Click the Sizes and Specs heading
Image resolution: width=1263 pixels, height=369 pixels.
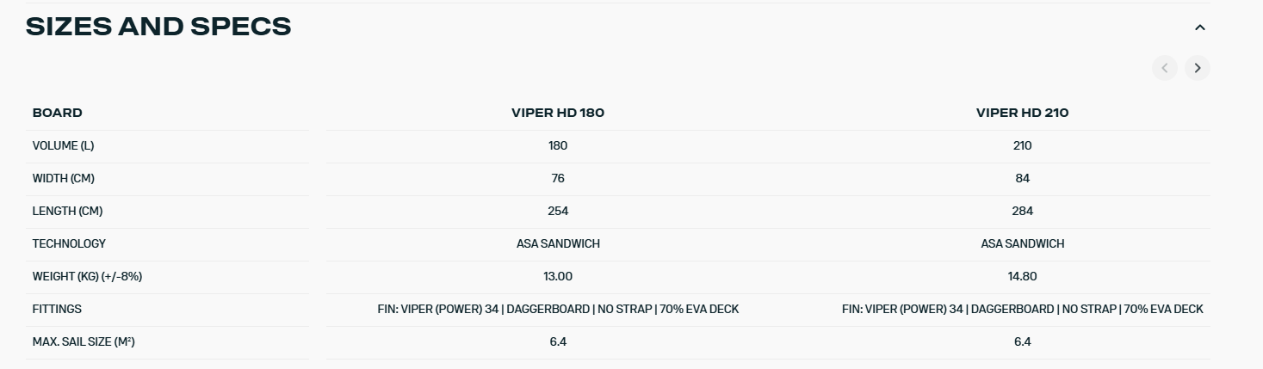pos(158,27)
